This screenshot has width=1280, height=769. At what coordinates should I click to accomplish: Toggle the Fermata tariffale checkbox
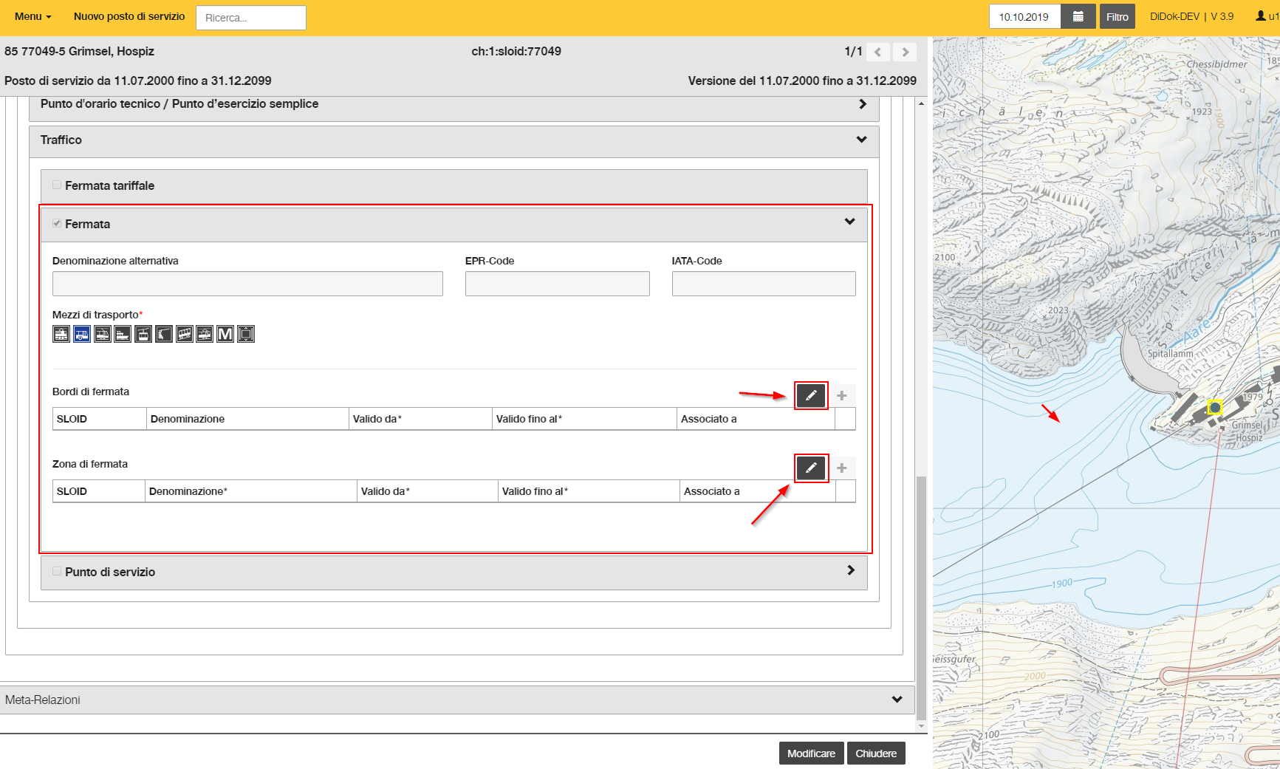(x=57, y=185)
